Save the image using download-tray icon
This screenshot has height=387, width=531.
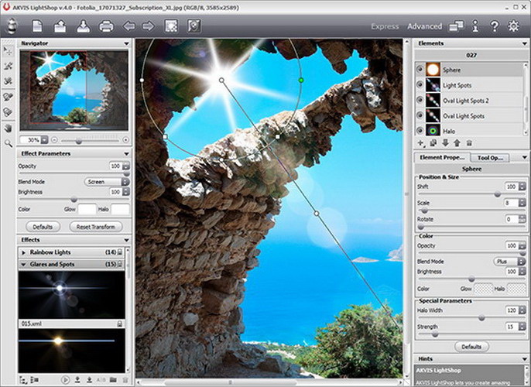click(x=83, y=26)
